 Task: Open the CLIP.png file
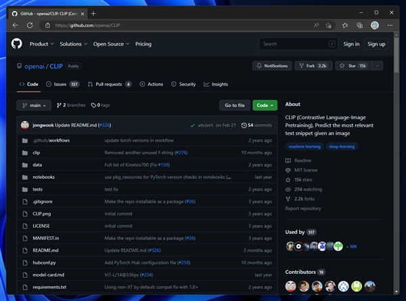click(42, 214)
